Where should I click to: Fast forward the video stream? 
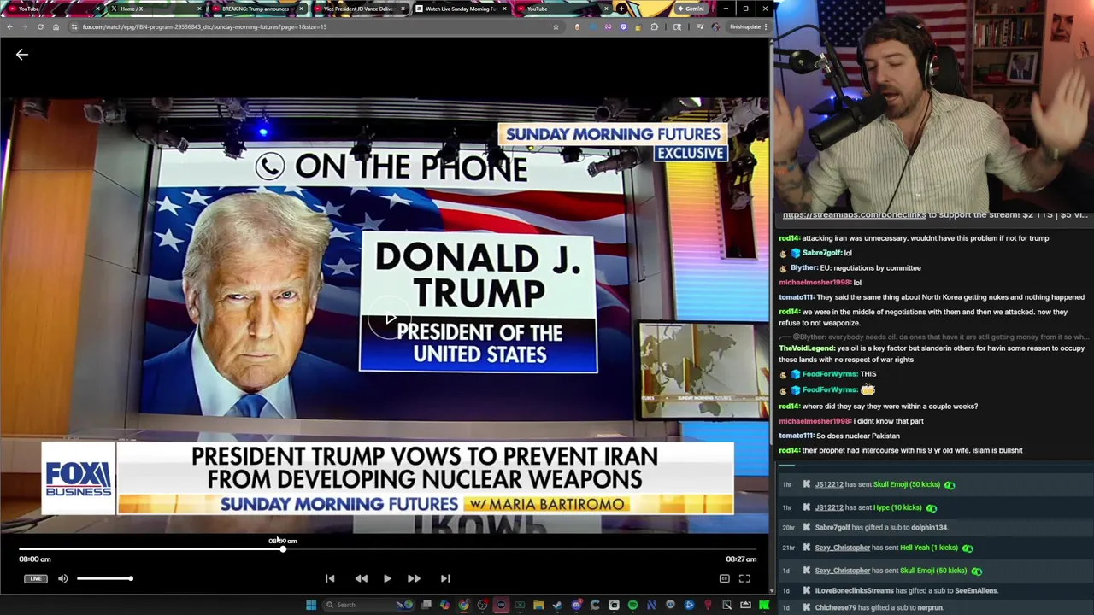tap(414, 578)
